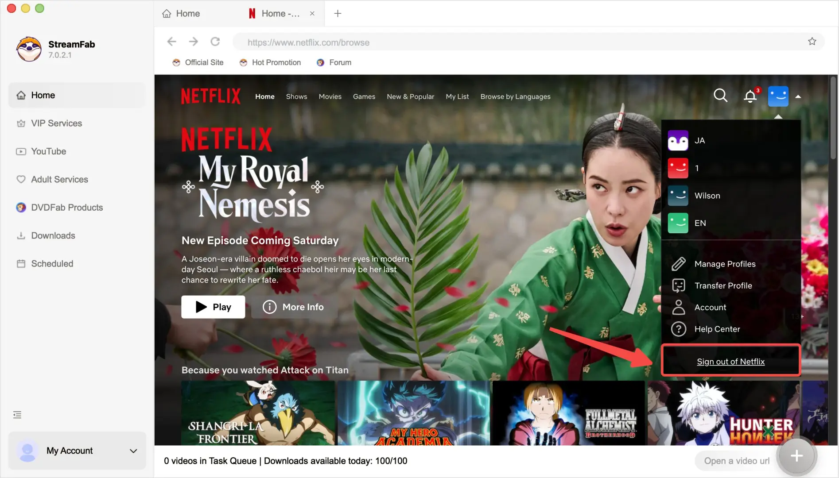Click the Account person icon
The image size is (839, 478).
[x=679, y=307]
